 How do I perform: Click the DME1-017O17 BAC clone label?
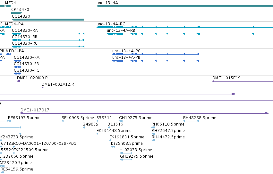[35, 110]
